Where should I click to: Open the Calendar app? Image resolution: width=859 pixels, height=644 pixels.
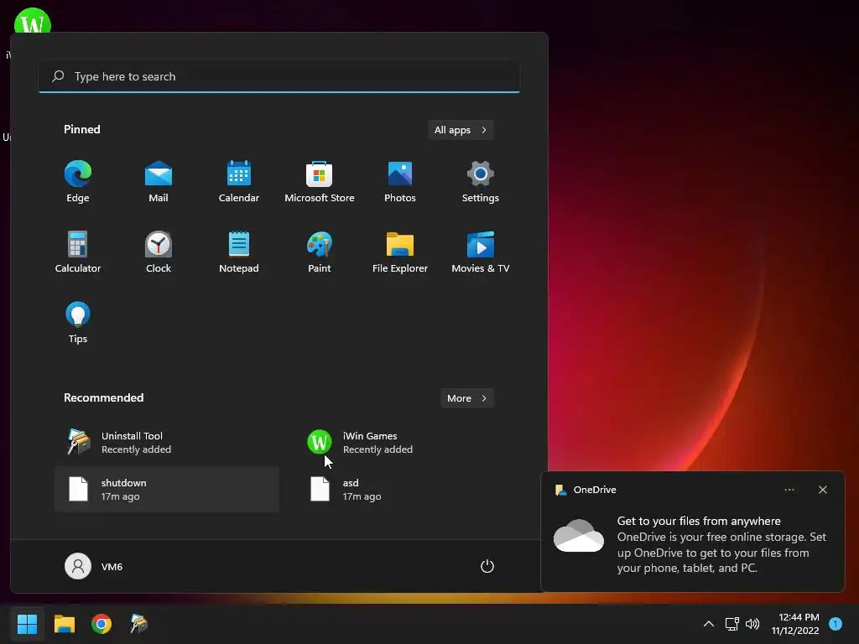coord(239,182)
